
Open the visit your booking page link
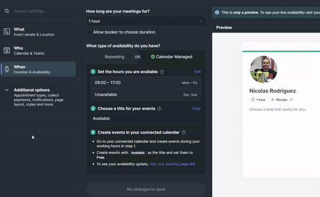[x=172, y=164]
